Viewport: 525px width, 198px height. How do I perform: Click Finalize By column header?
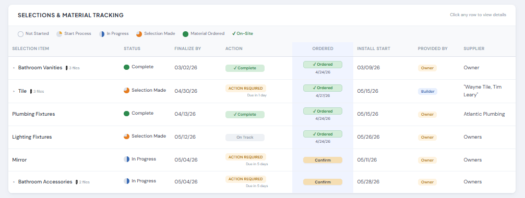click(187, 49)
